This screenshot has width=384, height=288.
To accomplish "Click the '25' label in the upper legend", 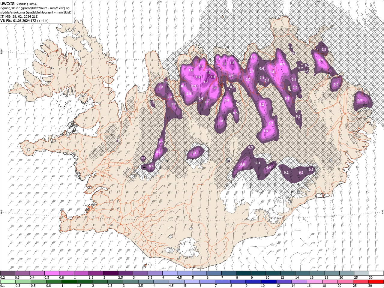I will click(x=356, y=277).
